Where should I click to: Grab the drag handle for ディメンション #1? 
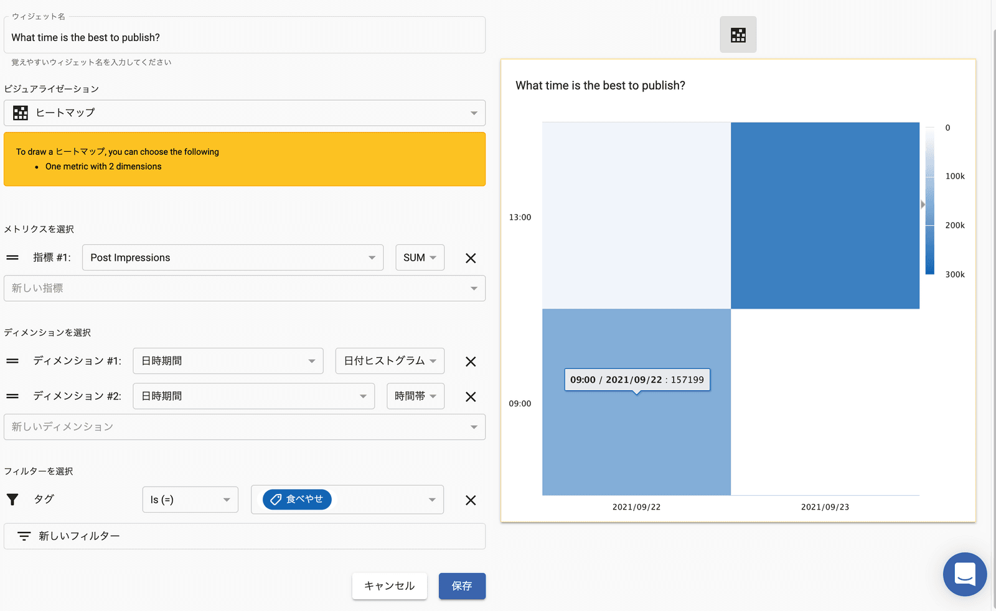coord(12,361)
